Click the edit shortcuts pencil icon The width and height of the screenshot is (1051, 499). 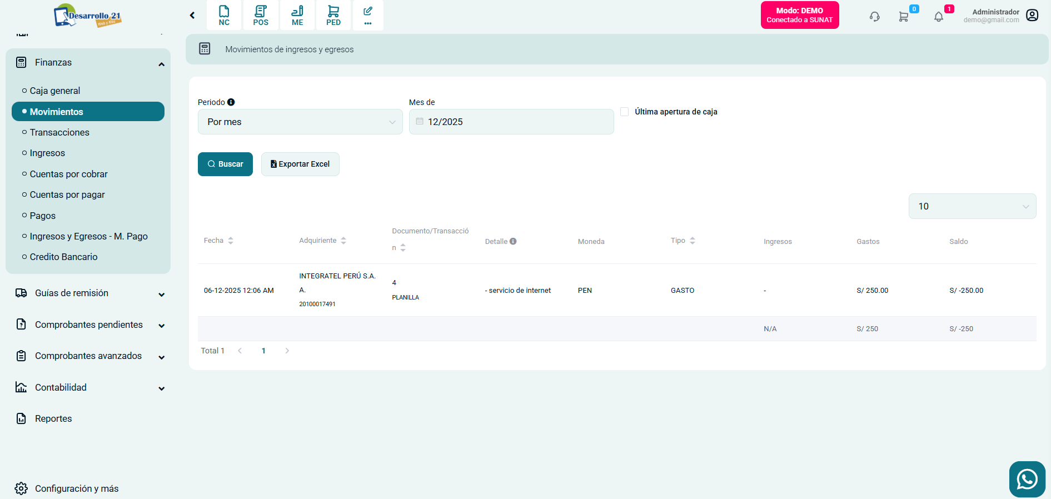(x=368, y=15)
